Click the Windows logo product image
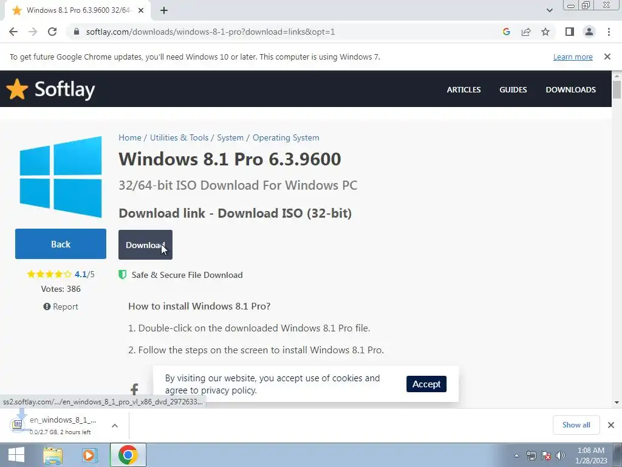Viewport: 622px width, 467px height. (61, 177)
